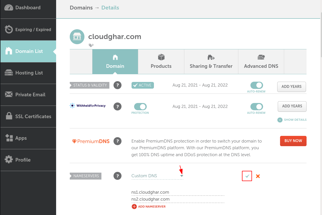Screen dimensions: 322x215
Task: Click Add Years for WithheldforPrivacy
Action: click(292, 106)
